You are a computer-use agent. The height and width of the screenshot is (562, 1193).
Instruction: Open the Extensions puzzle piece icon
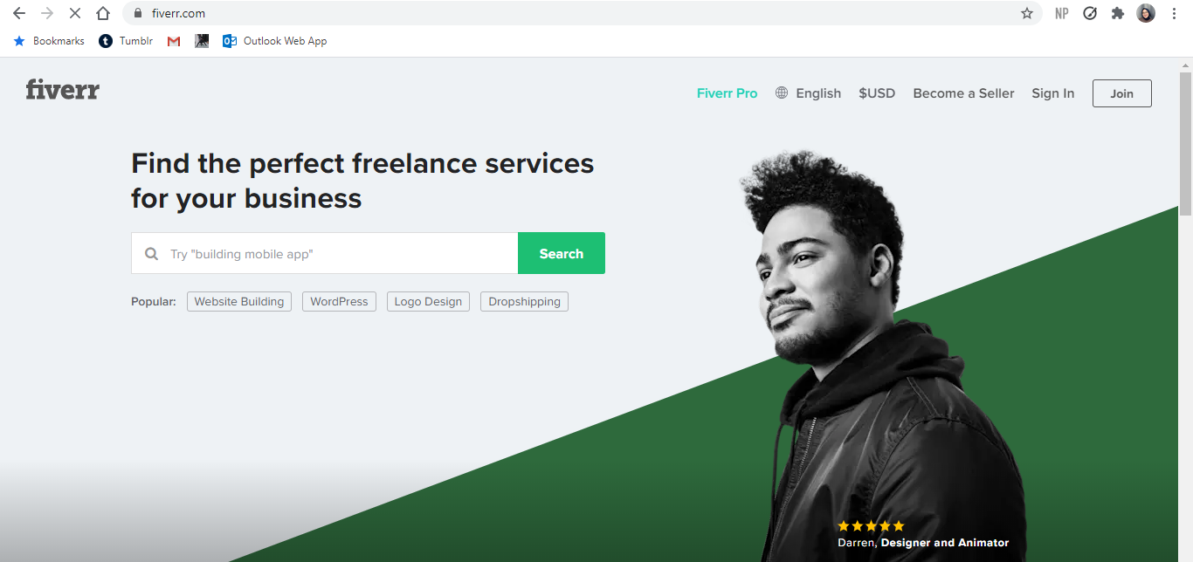click(x=1117, y=13)
